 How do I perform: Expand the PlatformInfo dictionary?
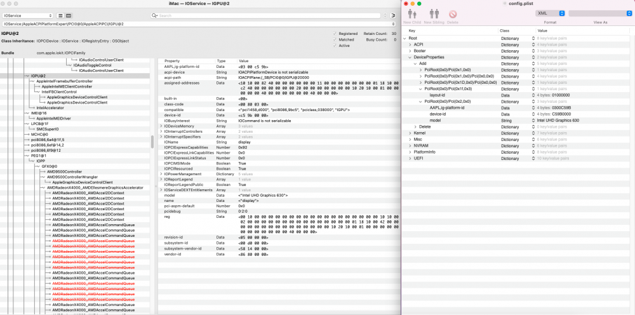[410, 152]
